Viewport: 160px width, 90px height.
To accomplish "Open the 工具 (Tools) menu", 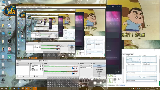I will tap(45, 7).
